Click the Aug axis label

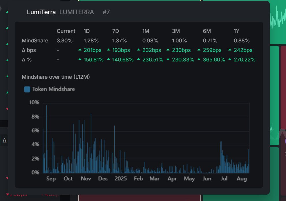(x=242, y=179)
